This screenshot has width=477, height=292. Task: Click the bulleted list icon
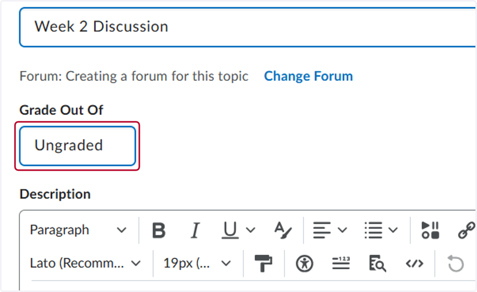tap(374, 230)
